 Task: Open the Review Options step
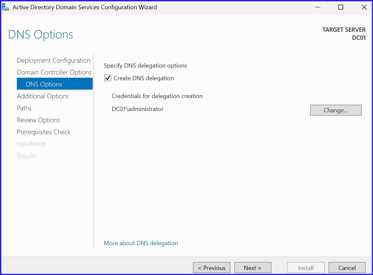pyautogui.click(x=38, y=120)
